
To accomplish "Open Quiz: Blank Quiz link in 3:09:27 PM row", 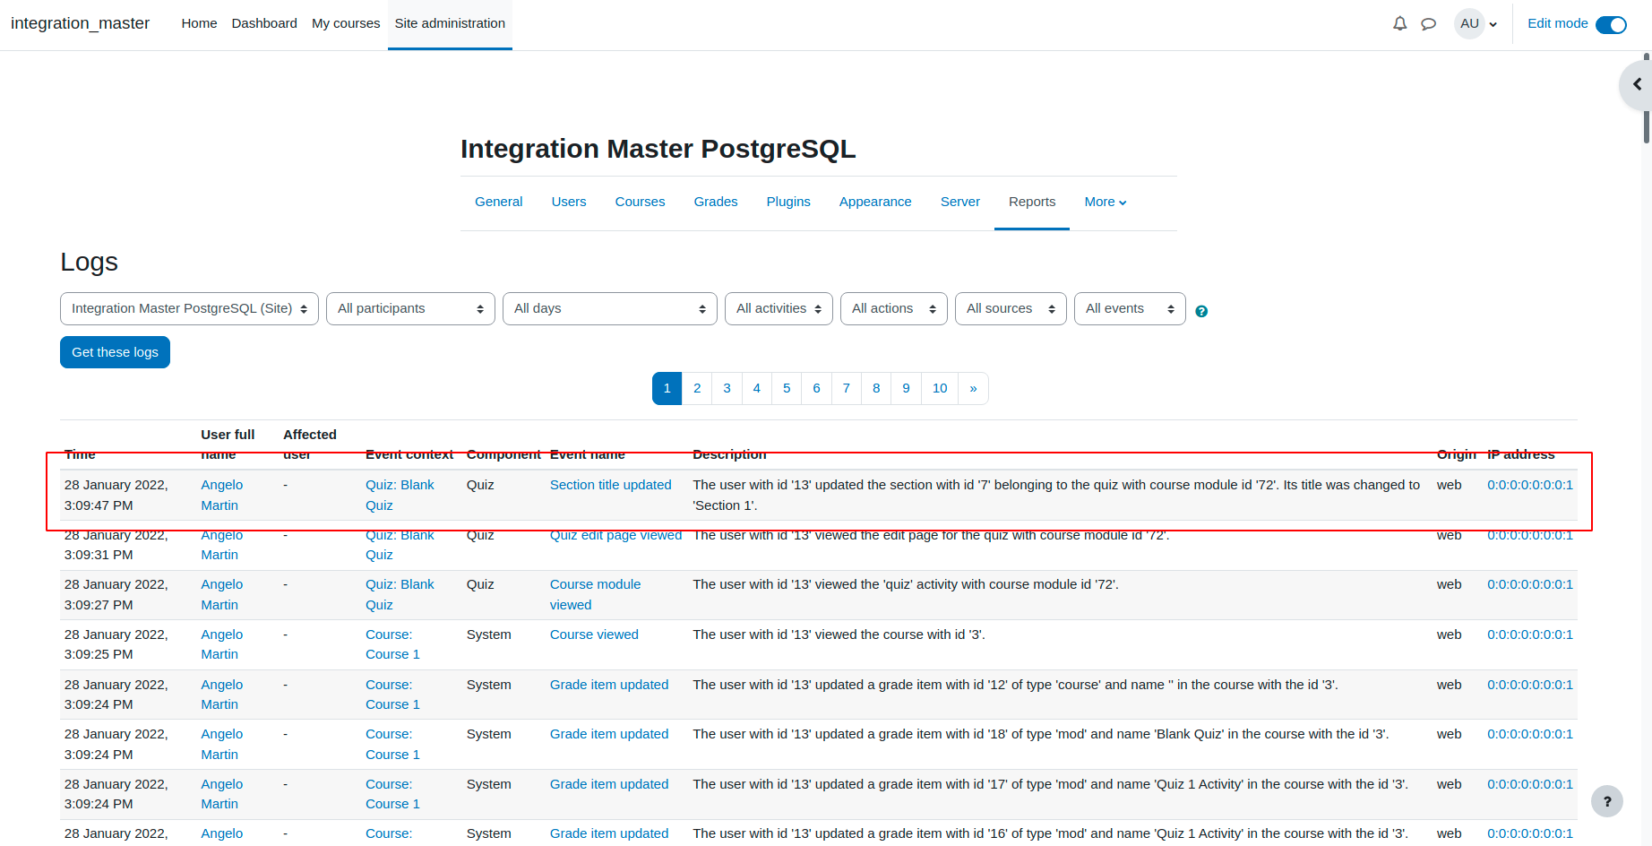I will (x=400, y=594).
